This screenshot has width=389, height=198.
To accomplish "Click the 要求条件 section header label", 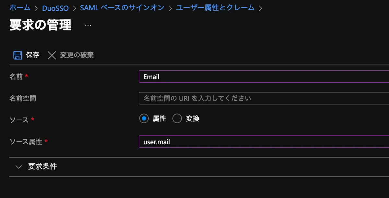I will (42, 167).
